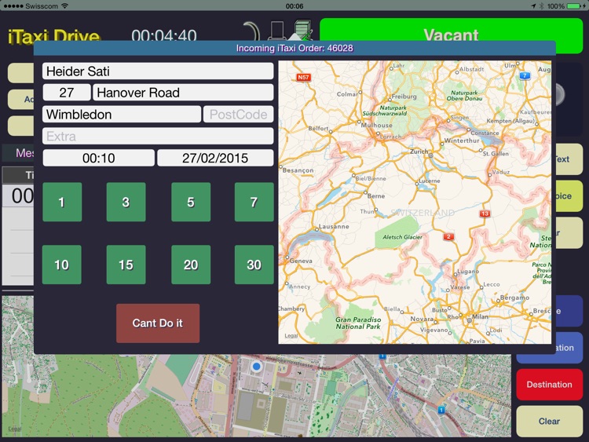589x442 pixels.
Task: Tap the 20 minute ETA button
Action: pos(191,265)
